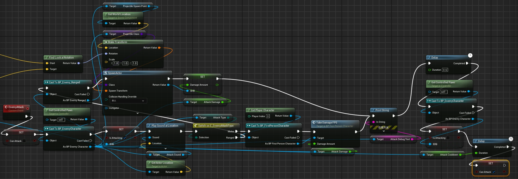The image size is (518, 179).
Task: Click the Print String function icon
Action: tap(373, 110)
